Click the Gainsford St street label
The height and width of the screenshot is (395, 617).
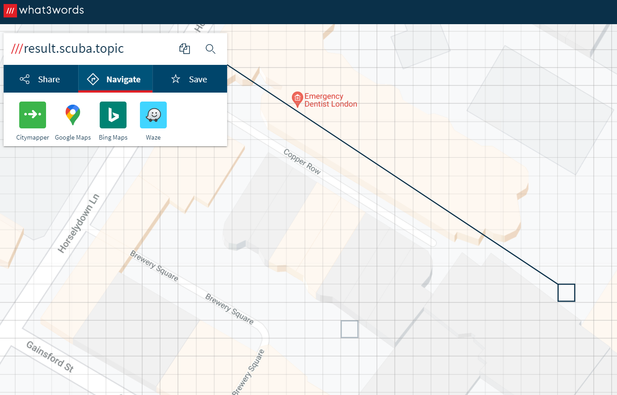(50, 357)
